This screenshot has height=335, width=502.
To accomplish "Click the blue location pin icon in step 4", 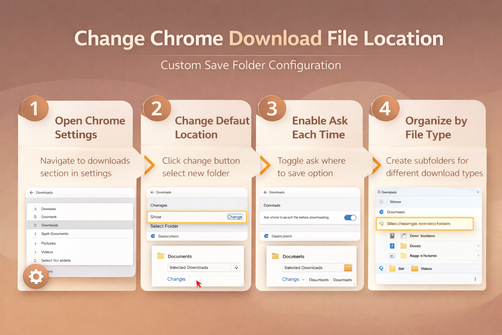I will pyautogui.click(x=381, y=269).
